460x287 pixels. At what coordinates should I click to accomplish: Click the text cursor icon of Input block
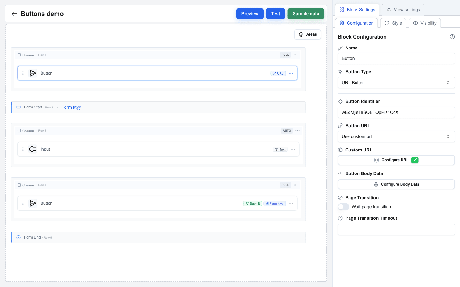pyautogui.click(x=33, y=149)
